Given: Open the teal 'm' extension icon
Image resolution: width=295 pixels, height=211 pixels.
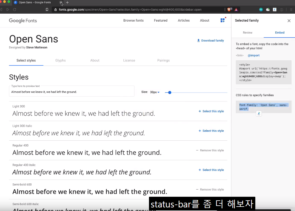Looking at the screenshot, I should click(261, 9).
